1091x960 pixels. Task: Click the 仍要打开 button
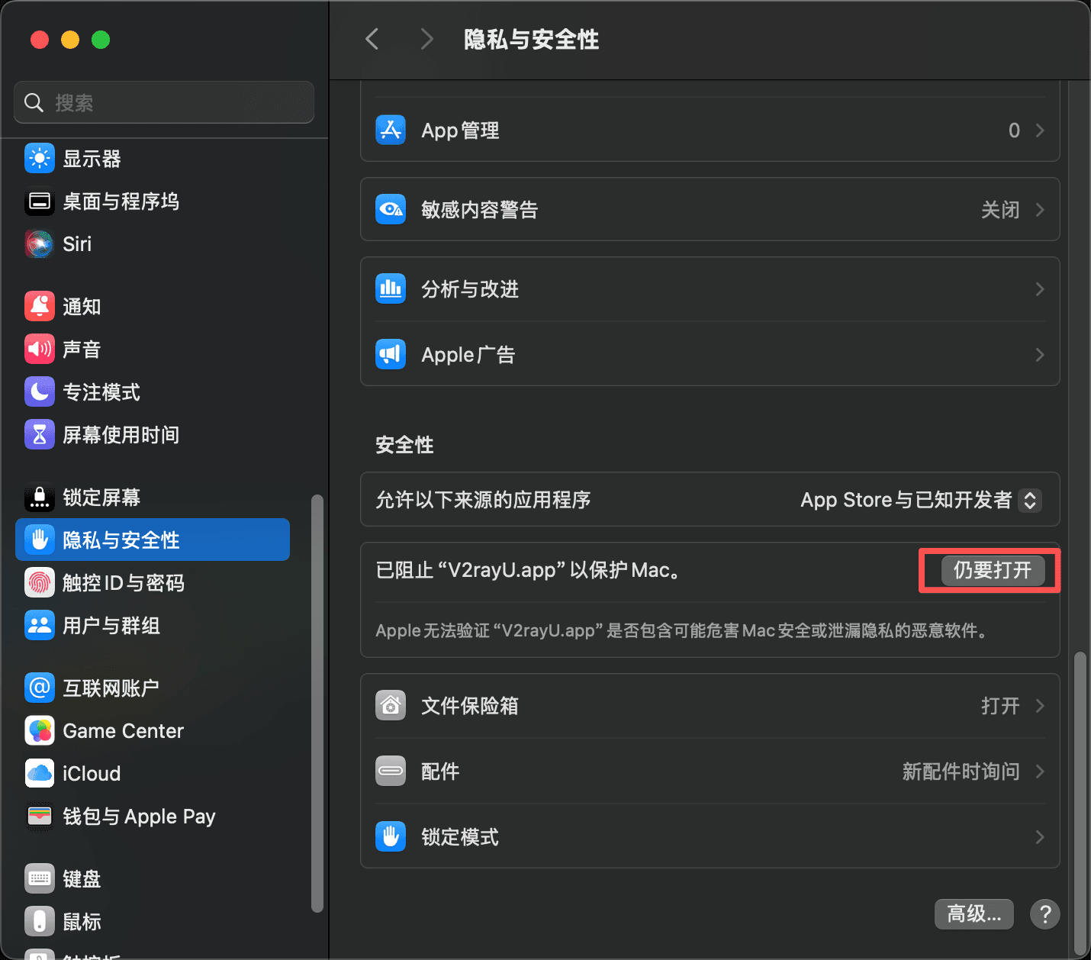coord(993,570)
